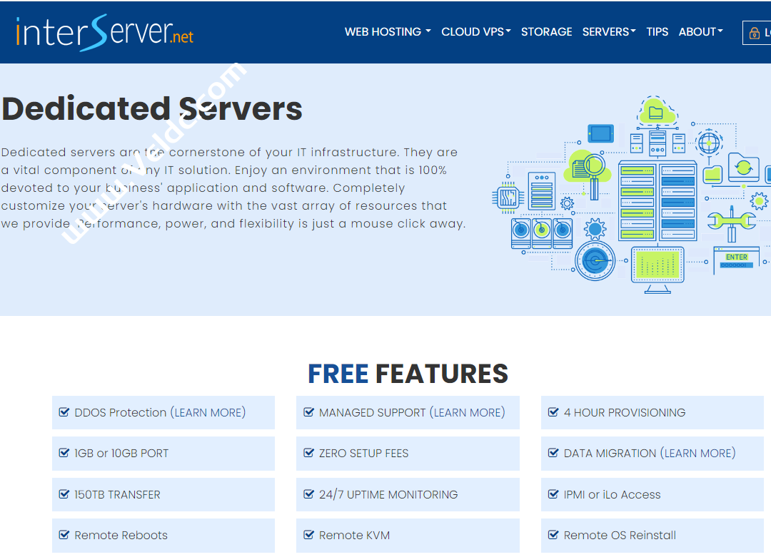771x557 pixels.
Task: Open LEARN MORE link for DATA MIGRATION
Action: [697, 453]
